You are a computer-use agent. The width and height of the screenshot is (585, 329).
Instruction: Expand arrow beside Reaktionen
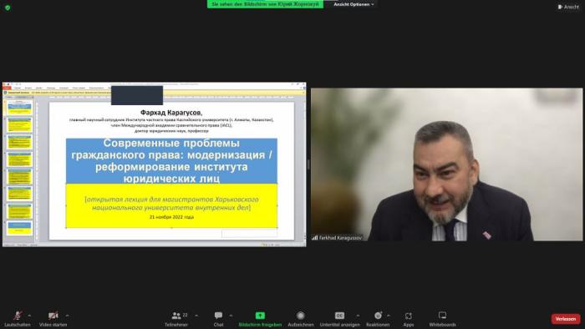pos(389,316)
